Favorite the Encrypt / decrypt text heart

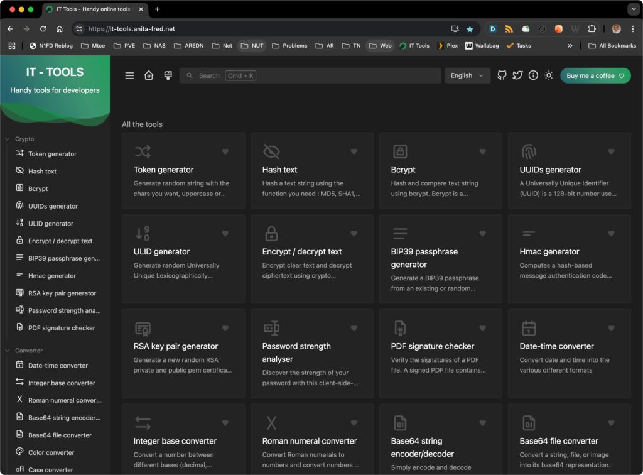pos(354,233)
